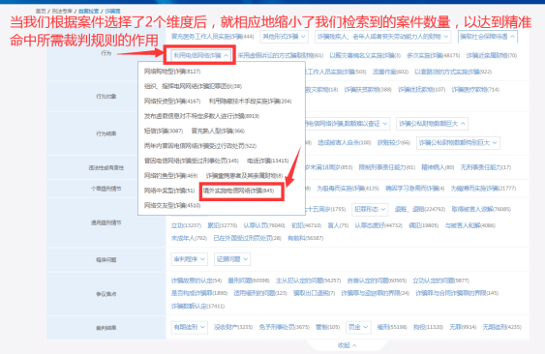
Task: Click 冒充医务工作人员实施诈骗(444) link
Action: (212, 37)
